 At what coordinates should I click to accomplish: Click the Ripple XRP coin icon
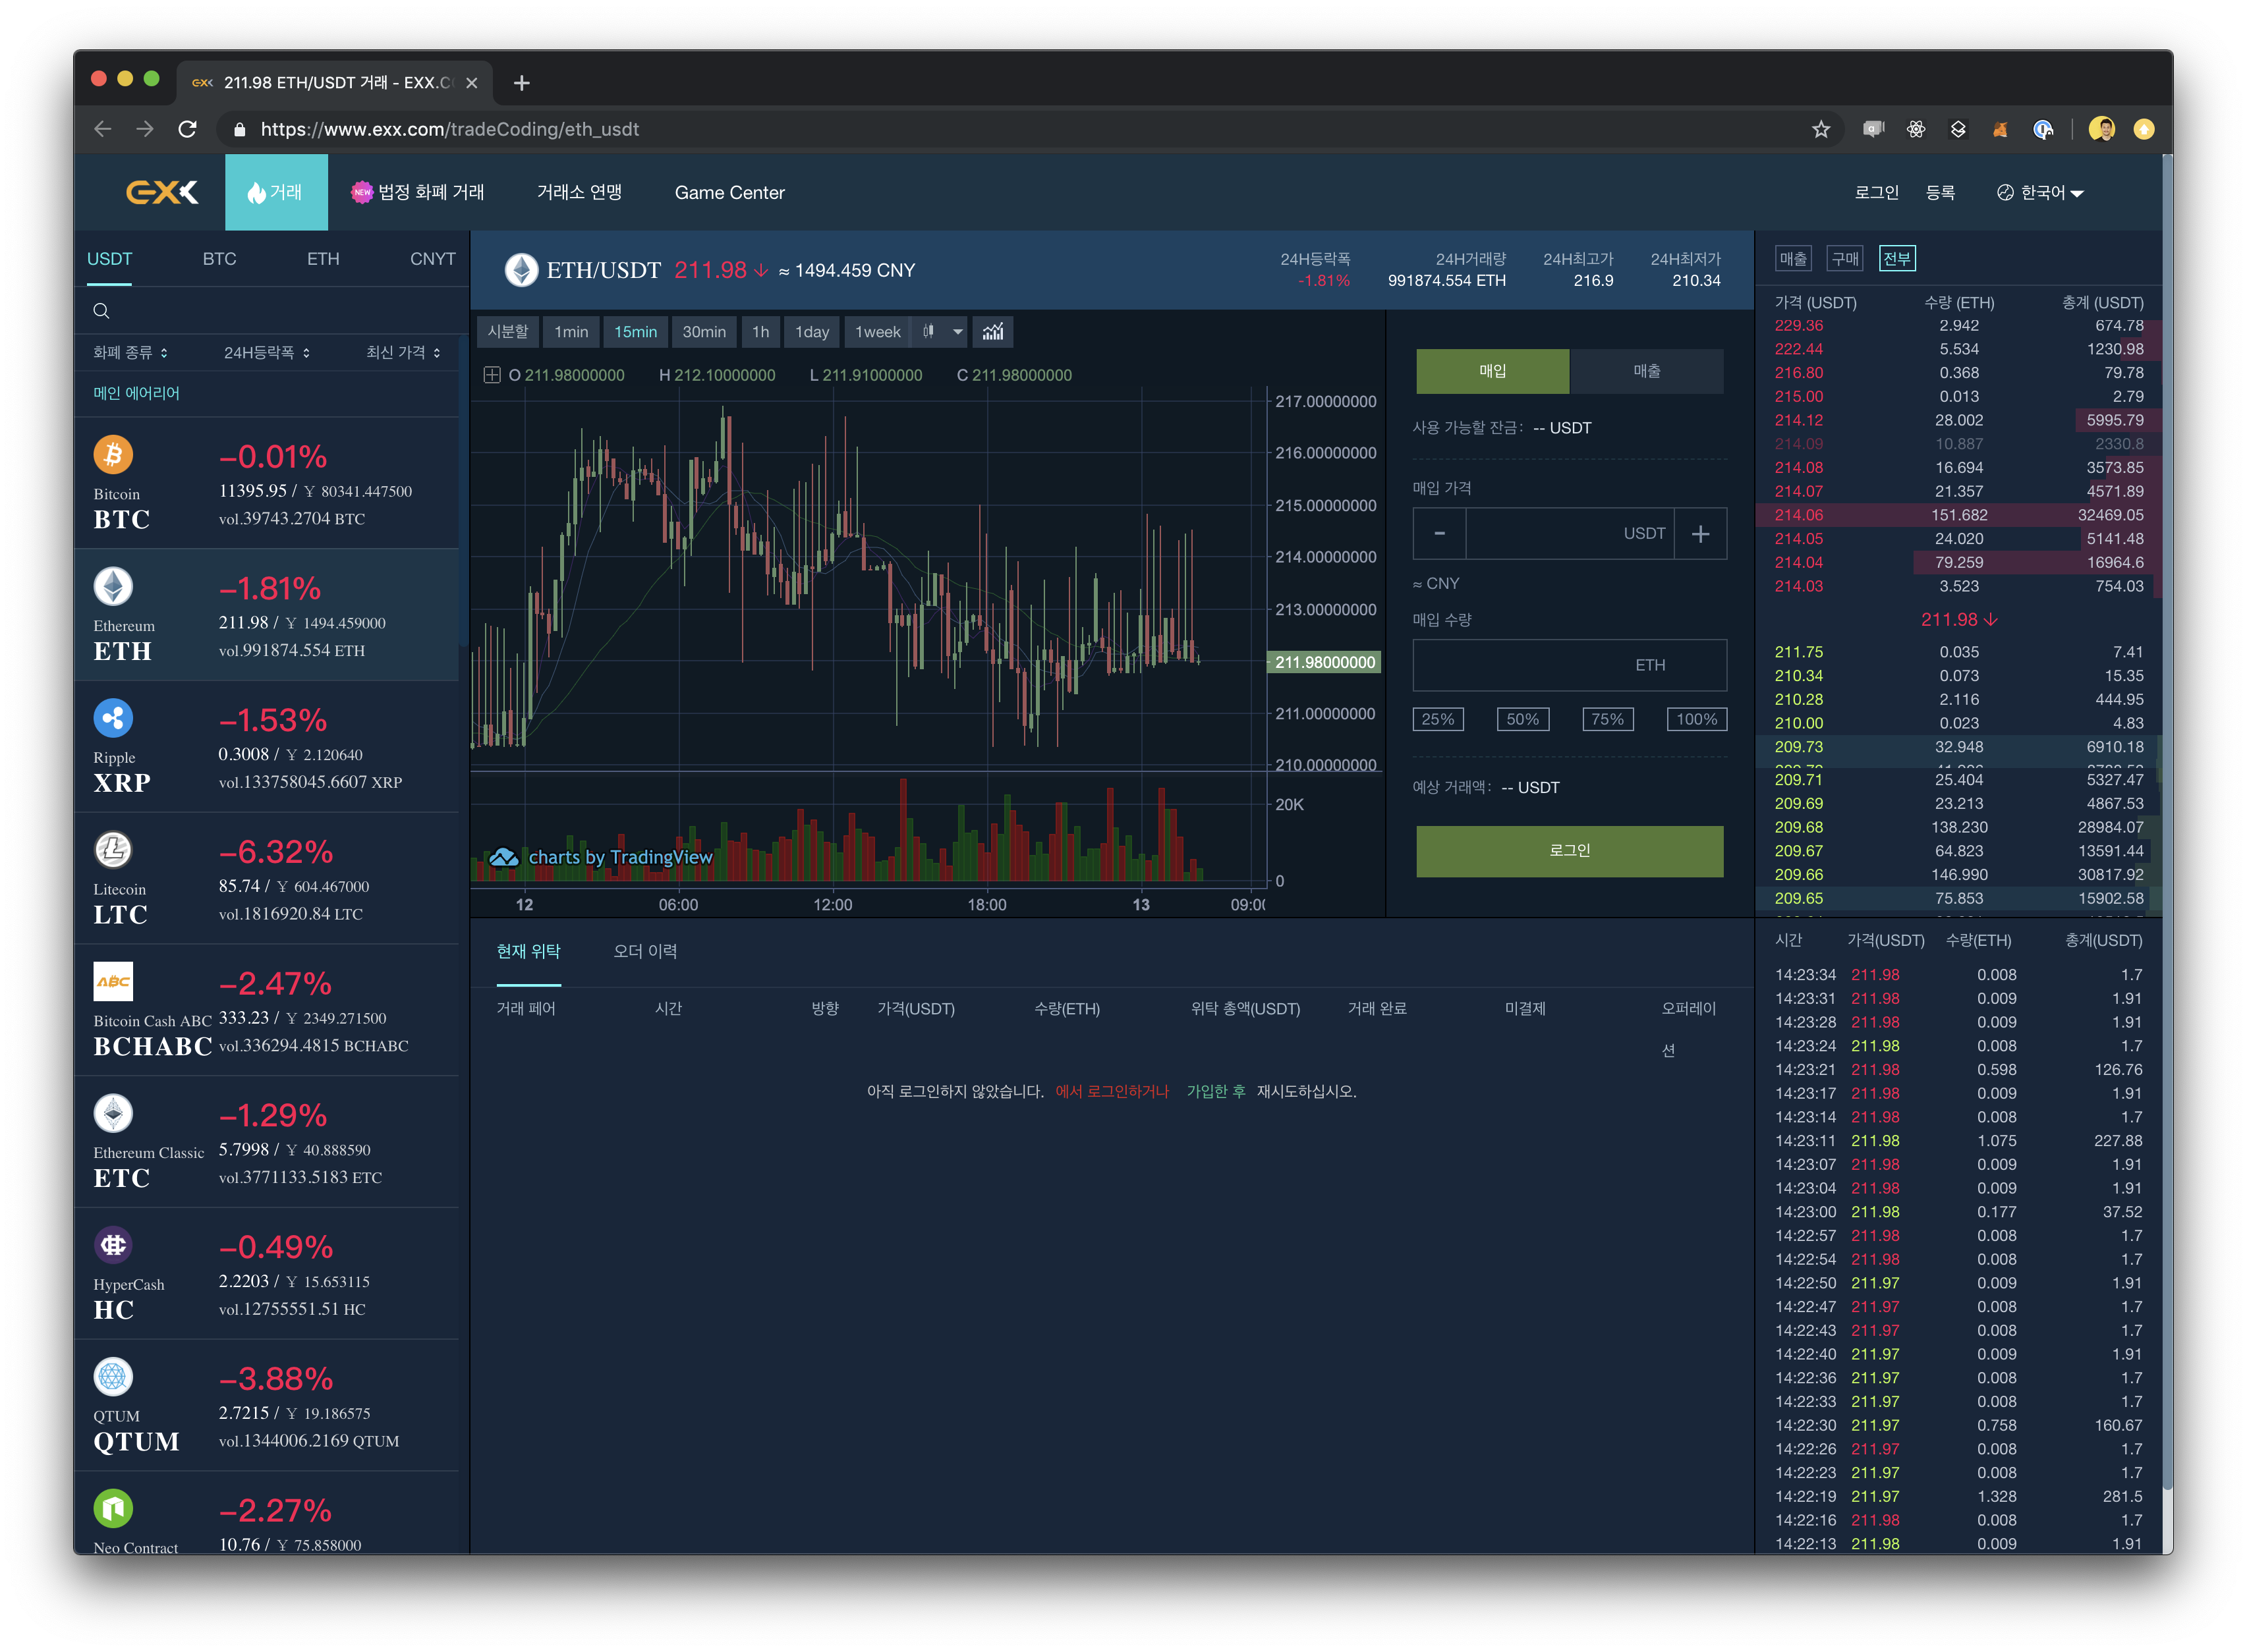(113, 718)
